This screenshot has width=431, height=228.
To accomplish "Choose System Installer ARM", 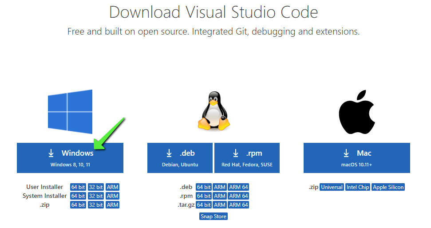I will click(112, 196).
